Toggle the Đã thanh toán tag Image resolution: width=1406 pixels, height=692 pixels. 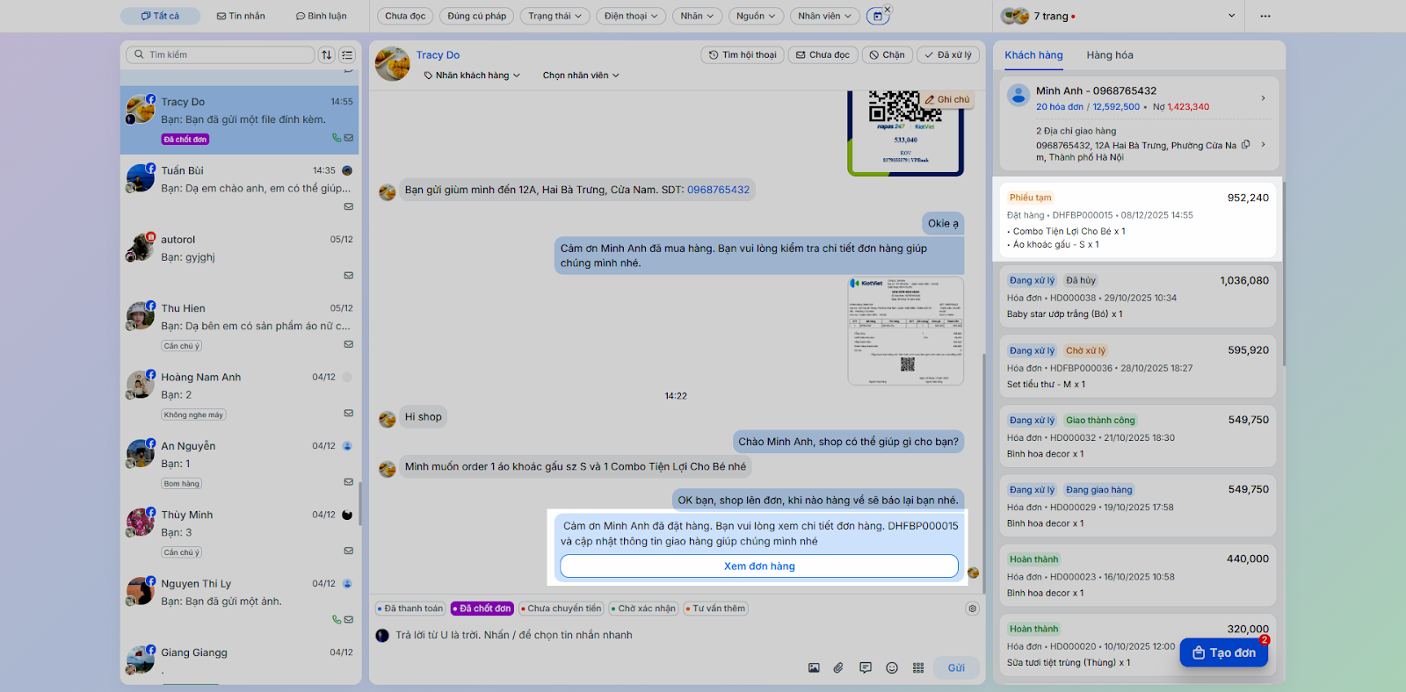[410, 609]
